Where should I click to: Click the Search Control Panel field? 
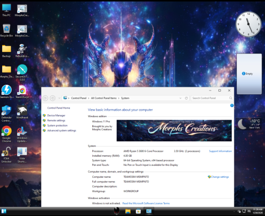(212, 98)
